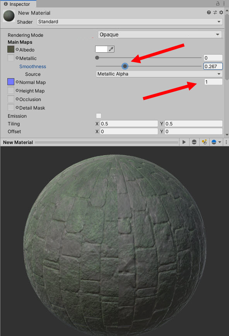The height and width of the screenshot is (336, 229).
Task: Click the Offset X field
Action: click(129, 131)
